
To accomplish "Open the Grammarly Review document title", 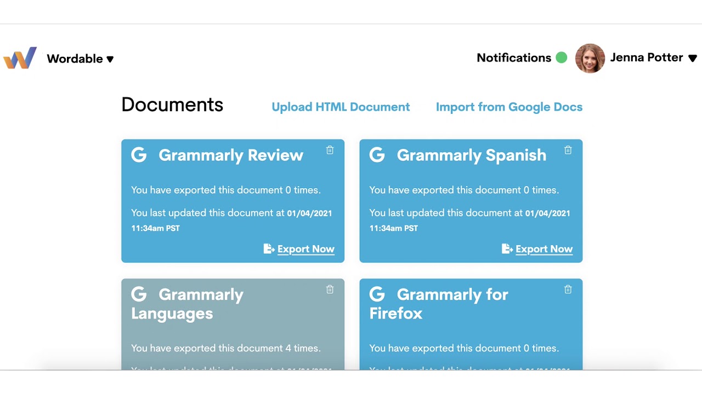I will pos(231,155).
